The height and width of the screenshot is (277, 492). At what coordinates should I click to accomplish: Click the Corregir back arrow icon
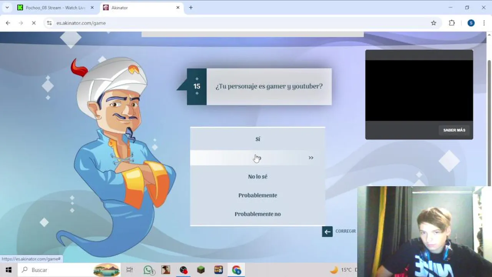(x=327, y=231)
